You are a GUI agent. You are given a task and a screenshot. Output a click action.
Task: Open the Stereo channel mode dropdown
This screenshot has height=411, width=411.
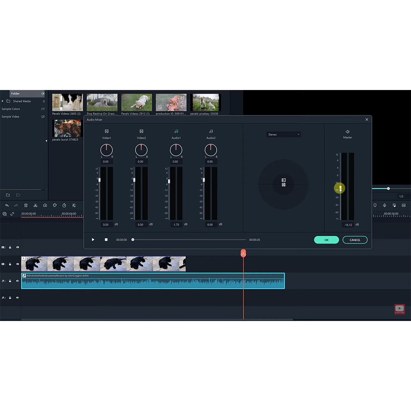click(x=284, y=134)
